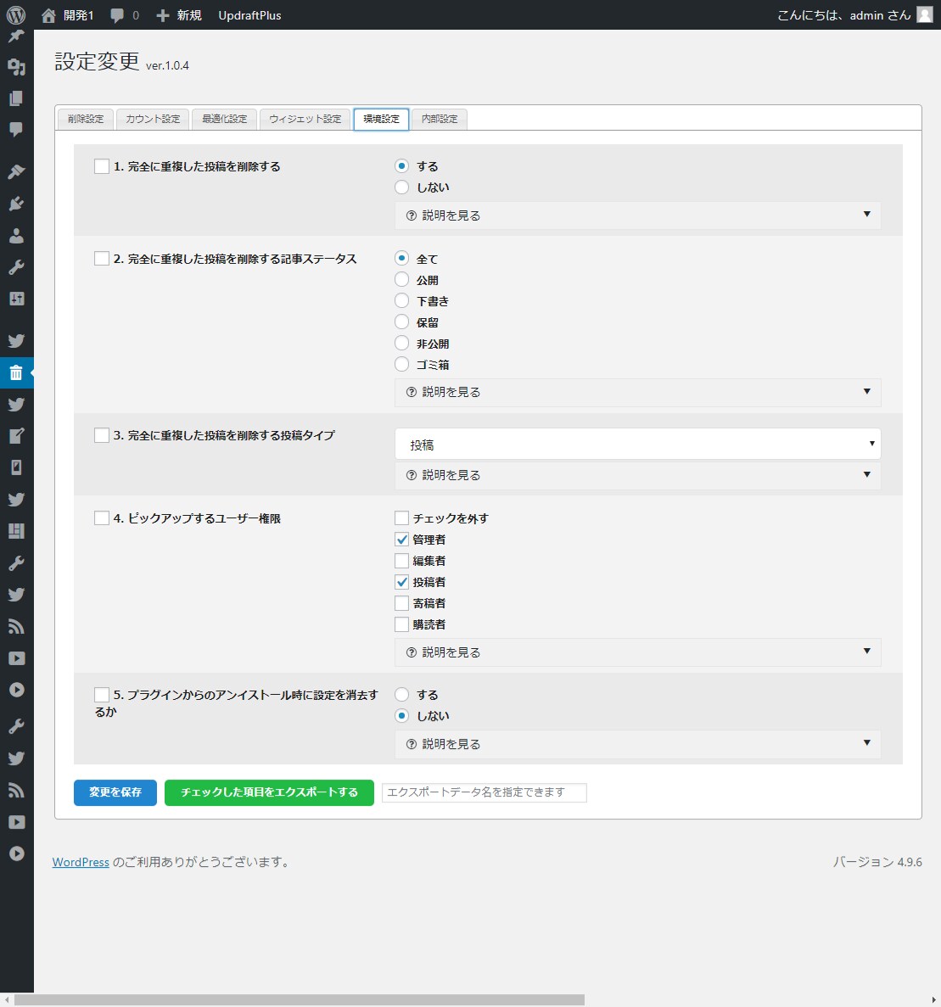Click the Twitter bird icon just below the smartphone icon

[16, 499]
